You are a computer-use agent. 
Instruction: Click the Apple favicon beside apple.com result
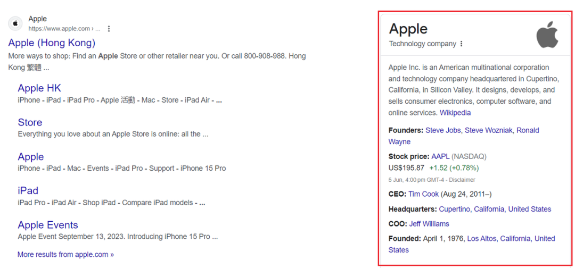click(x=15, y=23)
